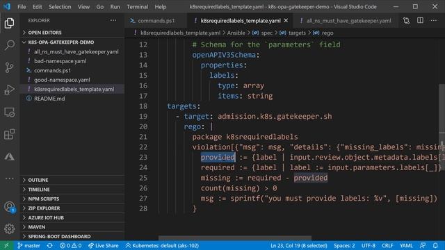Click the horizontal editor scrollbar

point(235,238)
